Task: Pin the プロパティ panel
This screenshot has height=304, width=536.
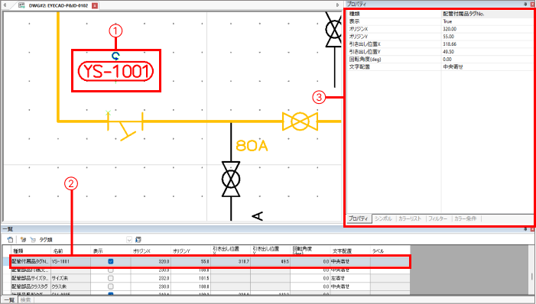Action: click(525, 4)
